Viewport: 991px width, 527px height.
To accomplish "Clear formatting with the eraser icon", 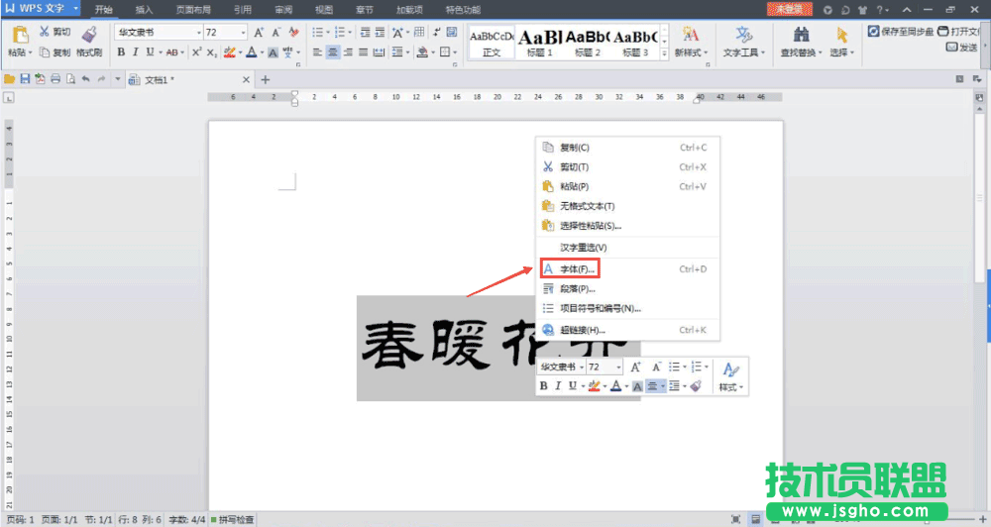I will [x=294, y=33].
